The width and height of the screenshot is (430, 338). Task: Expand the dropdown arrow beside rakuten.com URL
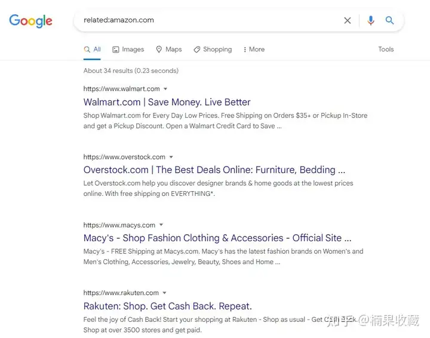(165, 293)
